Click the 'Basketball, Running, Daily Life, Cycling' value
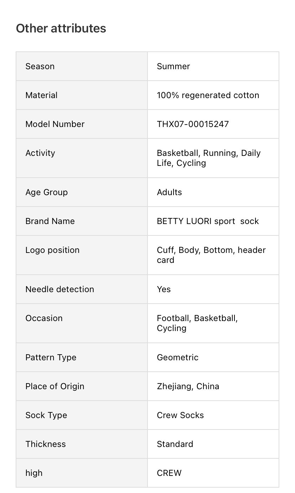The height and width of the screenshot is (493, 295). click(x=209, y=158)
